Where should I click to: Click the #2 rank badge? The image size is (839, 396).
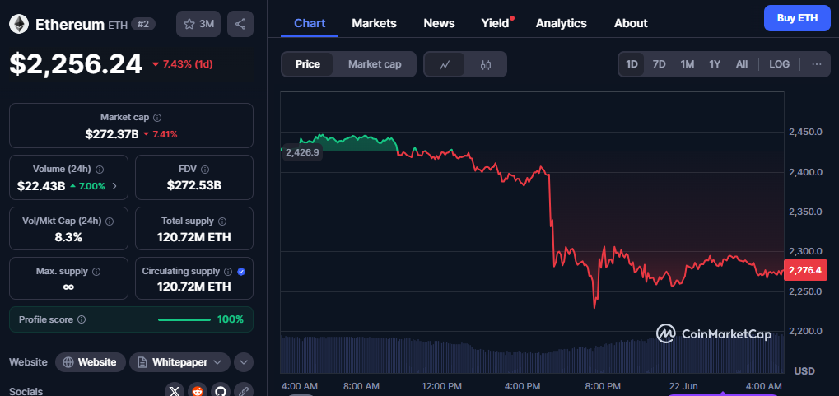143,24
